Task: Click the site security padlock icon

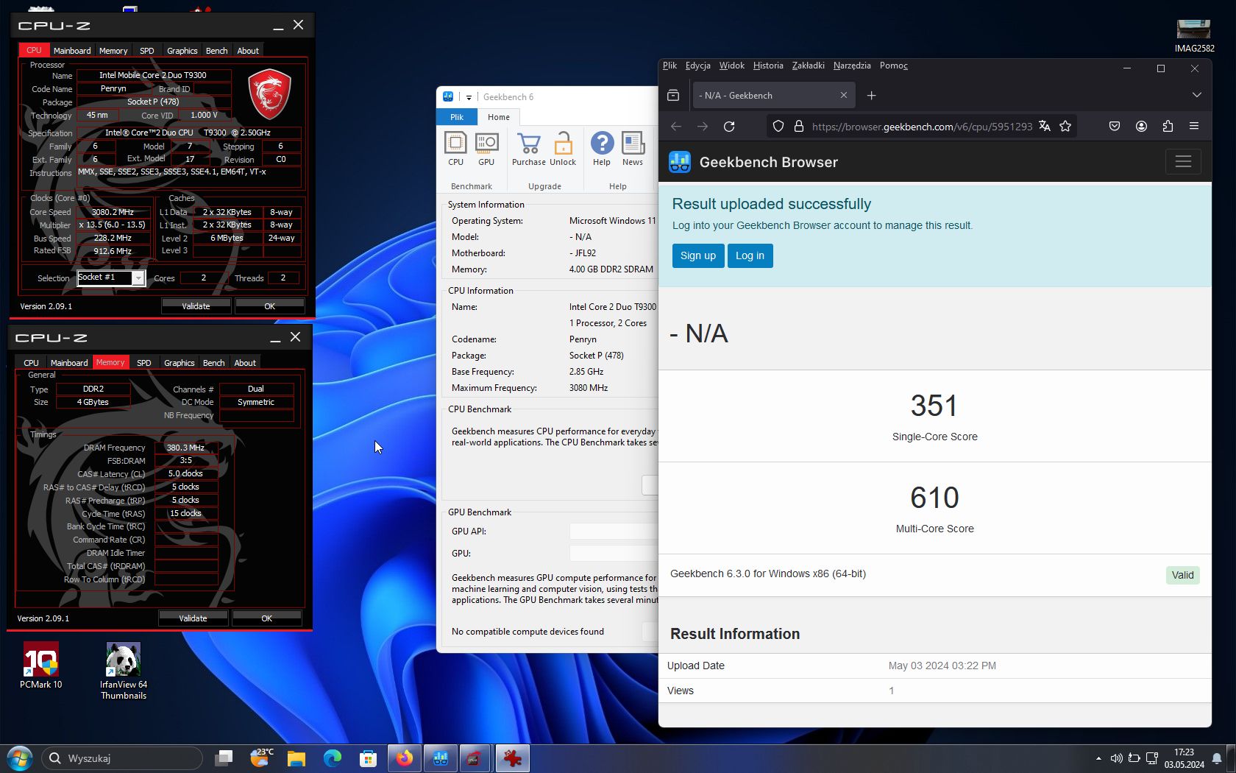Action: coord(799,127)
